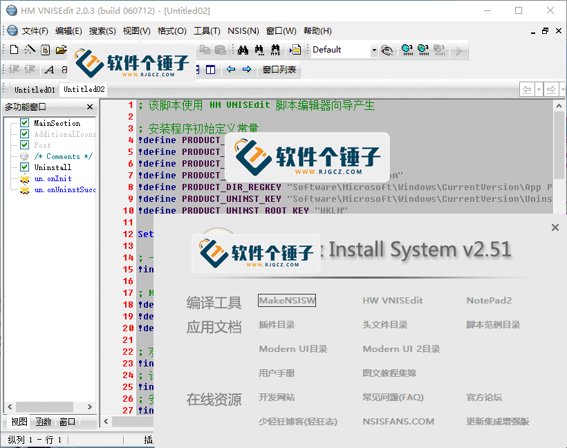
Task: Paste clipboard contents into the script
Action: tap(222, 49)
